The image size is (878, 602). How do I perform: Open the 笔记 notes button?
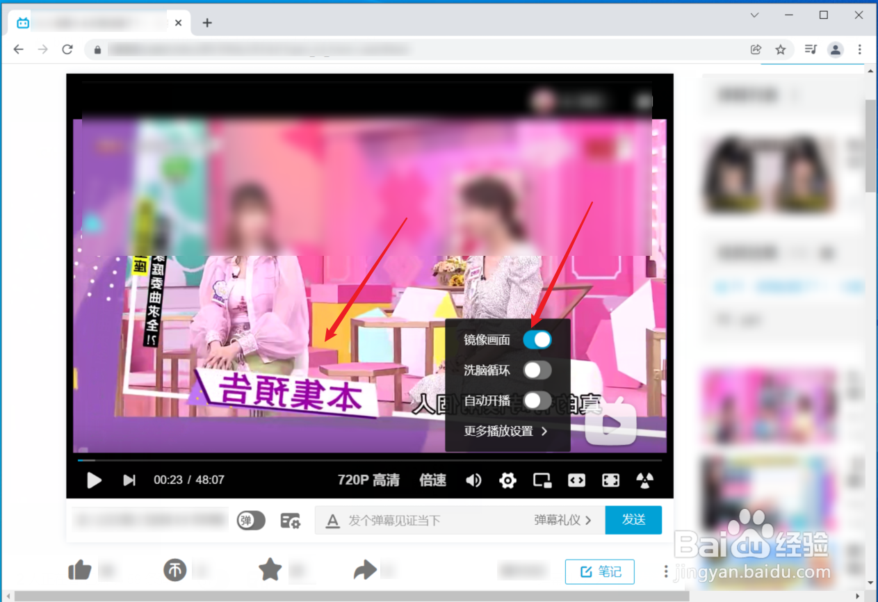point(600,571)
